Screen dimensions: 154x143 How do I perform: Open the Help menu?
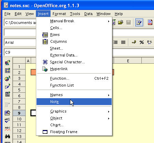[119, 14]
